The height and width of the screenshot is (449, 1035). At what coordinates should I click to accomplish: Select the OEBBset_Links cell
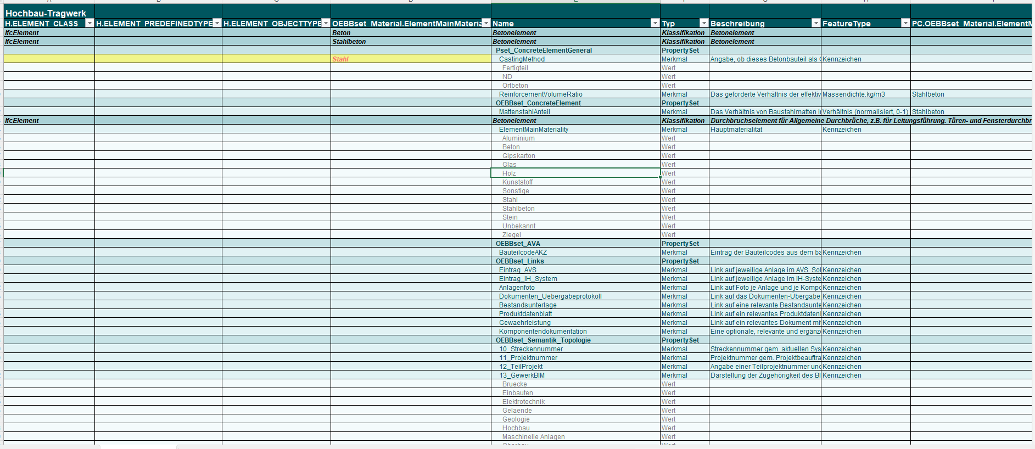point(575,261)
